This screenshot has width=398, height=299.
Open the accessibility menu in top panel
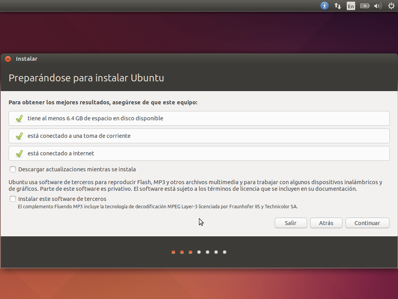click(325, 6)
